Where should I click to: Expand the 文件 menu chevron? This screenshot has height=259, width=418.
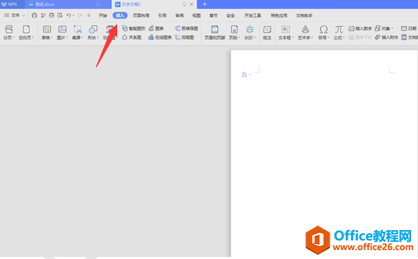(x=23, y=15)
